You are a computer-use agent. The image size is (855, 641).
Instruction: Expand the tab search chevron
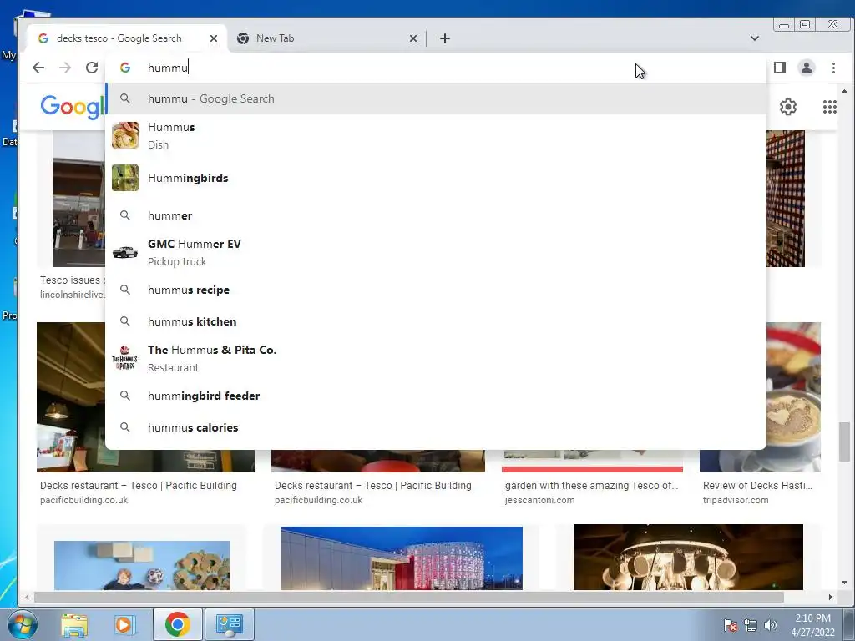(x=755, y=38)
